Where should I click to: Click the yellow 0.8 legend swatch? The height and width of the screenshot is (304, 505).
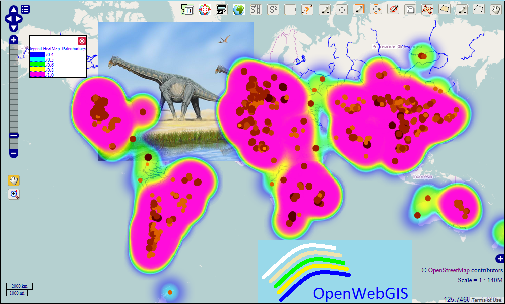(37, 70)
